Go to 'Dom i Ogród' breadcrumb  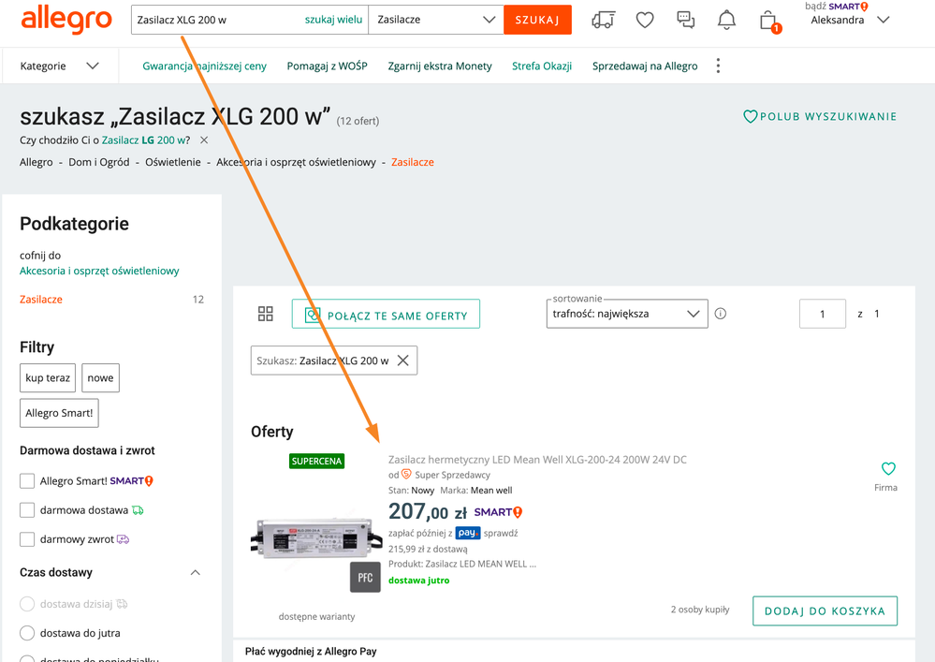coord(98,162)
